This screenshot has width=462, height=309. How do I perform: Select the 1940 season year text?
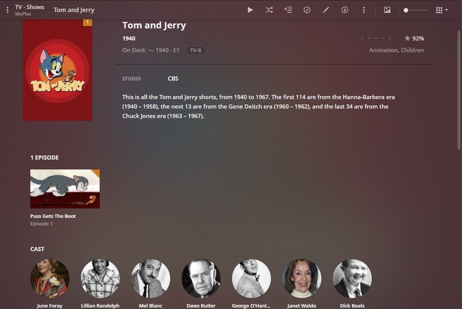(x=129, y=38)
